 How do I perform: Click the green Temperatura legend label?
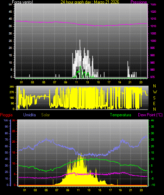[121, 115]
